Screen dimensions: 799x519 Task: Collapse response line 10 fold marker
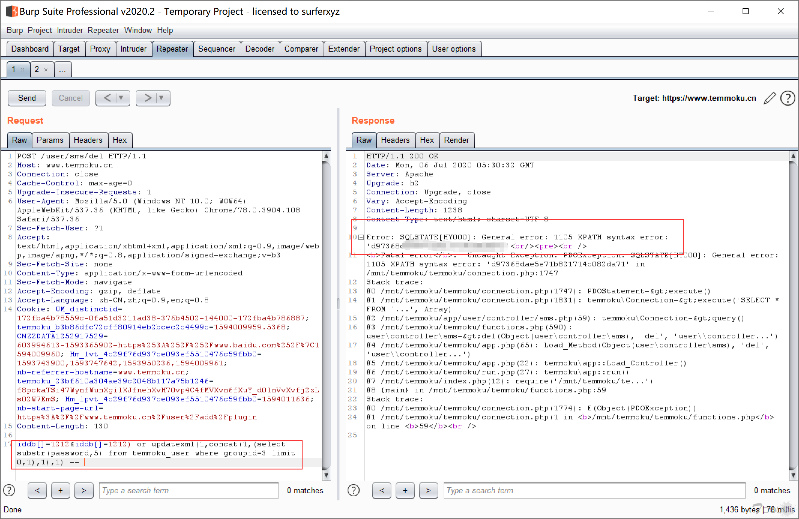pos(361,237)
